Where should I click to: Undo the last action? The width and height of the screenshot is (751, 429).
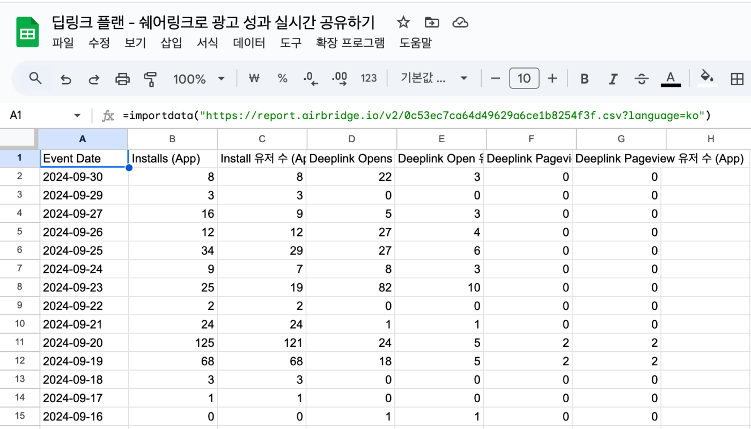(x=65, y=79)
